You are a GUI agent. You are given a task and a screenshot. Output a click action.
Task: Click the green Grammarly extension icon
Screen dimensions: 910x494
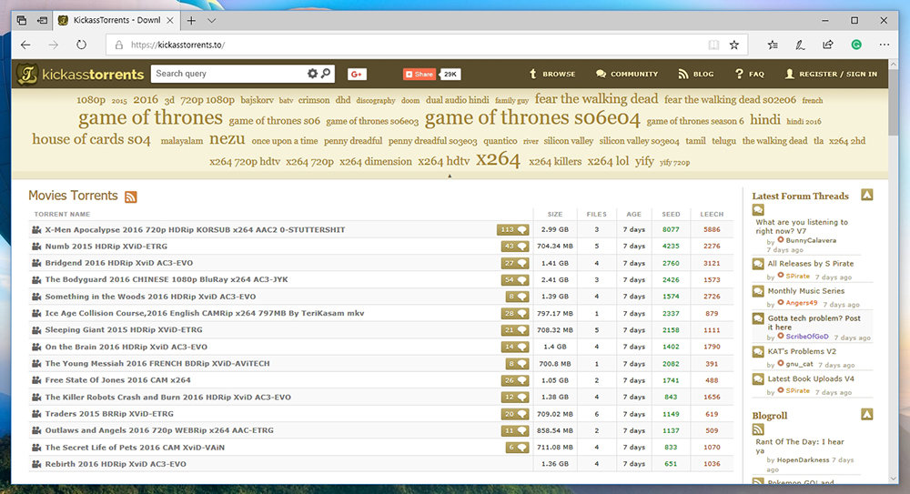click(856, 45)
